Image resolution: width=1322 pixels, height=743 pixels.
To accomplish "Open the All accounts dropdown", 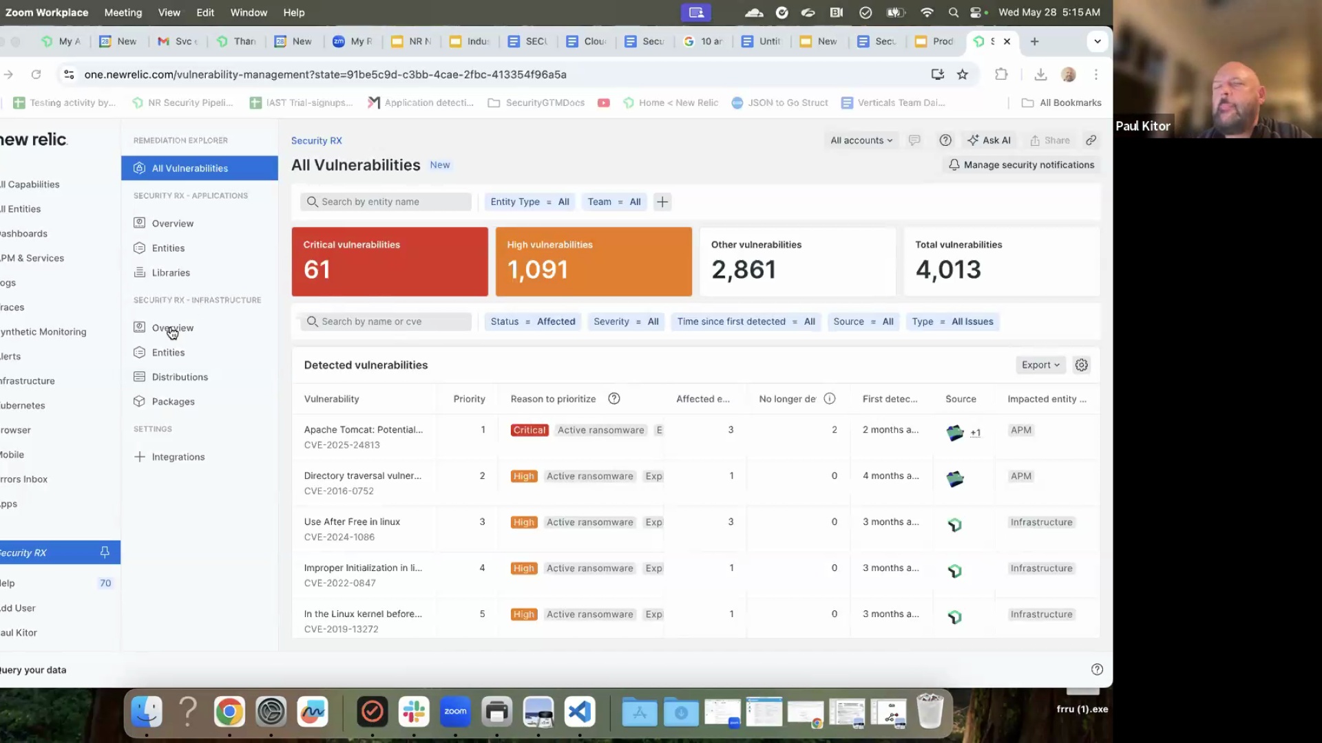I will (861, 140).
